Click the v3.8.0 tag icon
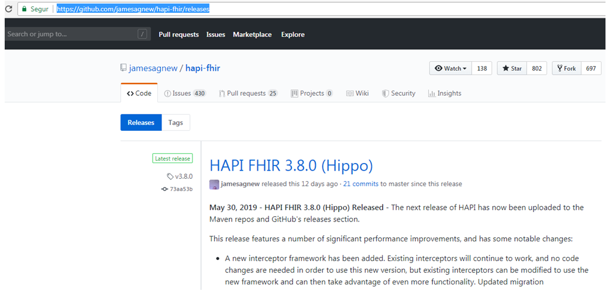609x298 pixels. coord(170,176)
